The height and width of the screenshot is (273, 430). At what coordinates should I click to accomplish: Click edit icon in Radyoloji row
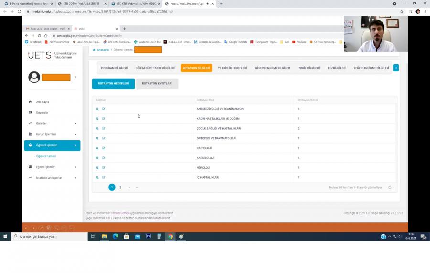coord(104,148)
